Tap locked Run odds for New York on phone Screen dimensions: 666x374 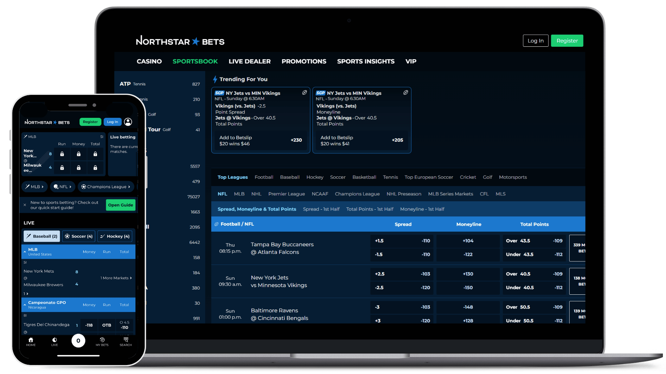[x=62, y=154]
